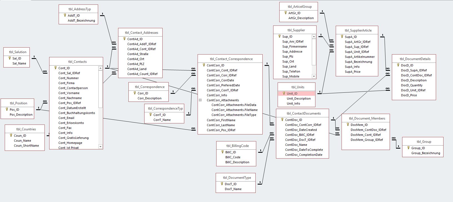Collapse the ContCorr_Attachments field
The width and height of the screenshot is (453, 202).
coord(200,100)
